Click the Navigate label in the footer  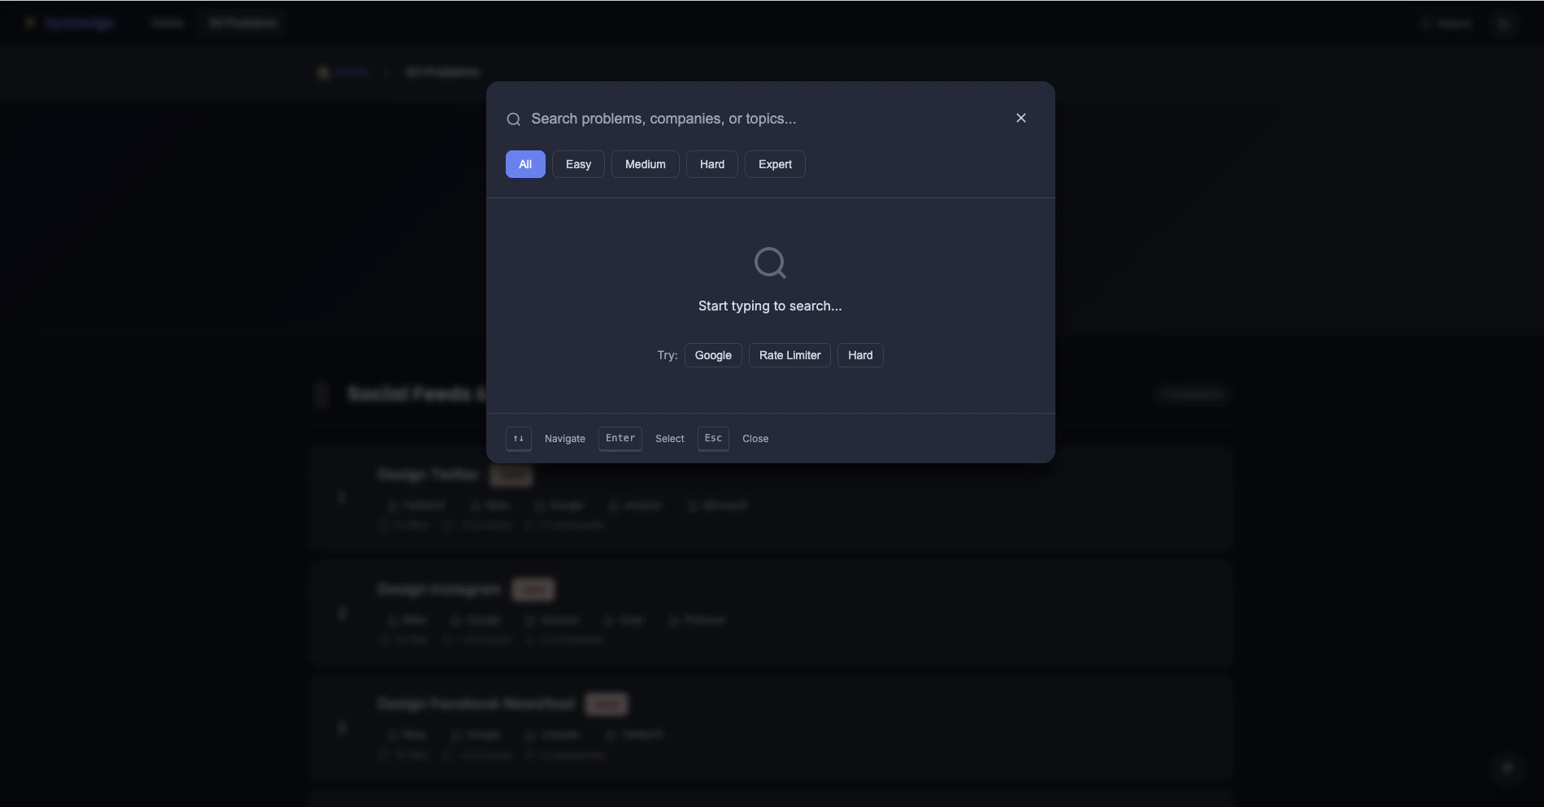[x=565, y=439]
